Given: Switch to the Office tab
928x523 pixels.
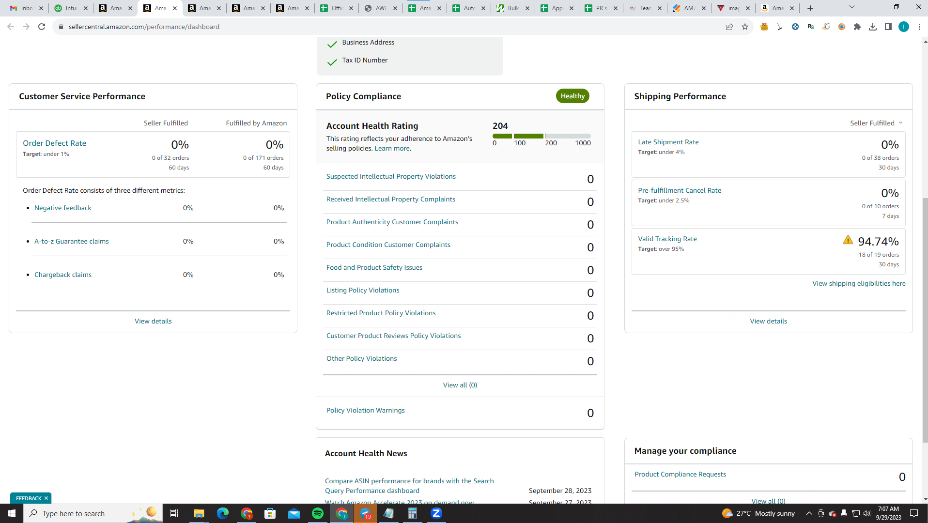Looking at the screenshot, I should click(x=337, y=8).
